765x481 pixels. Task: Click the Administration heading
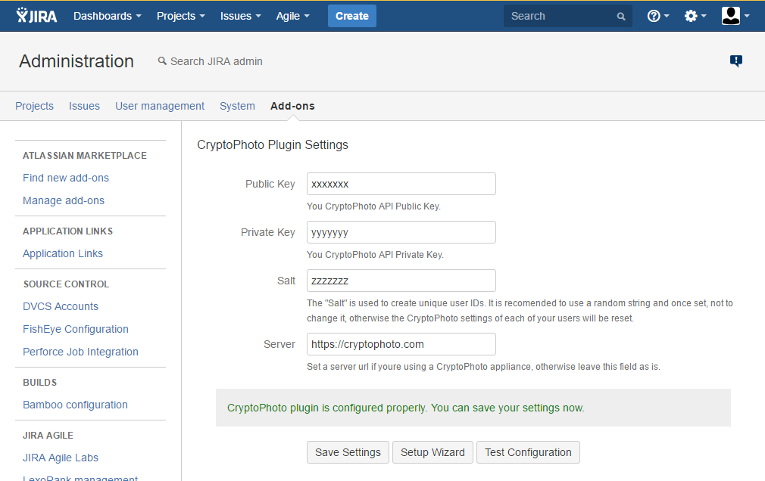tap(76, 61)
